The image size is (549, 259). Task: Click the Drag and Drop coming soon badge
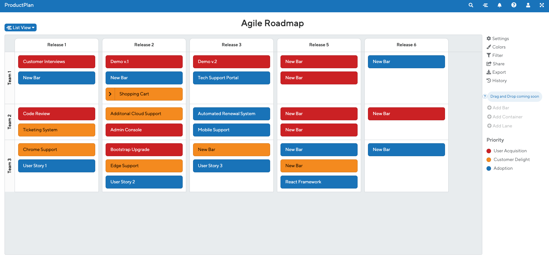click(x=515, y=96)
